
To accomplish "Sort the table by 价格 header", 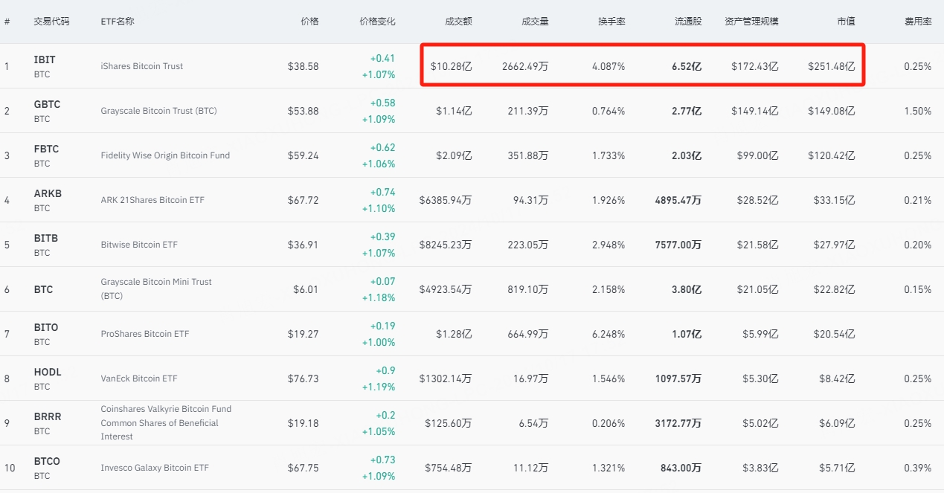I will (309, 22).
